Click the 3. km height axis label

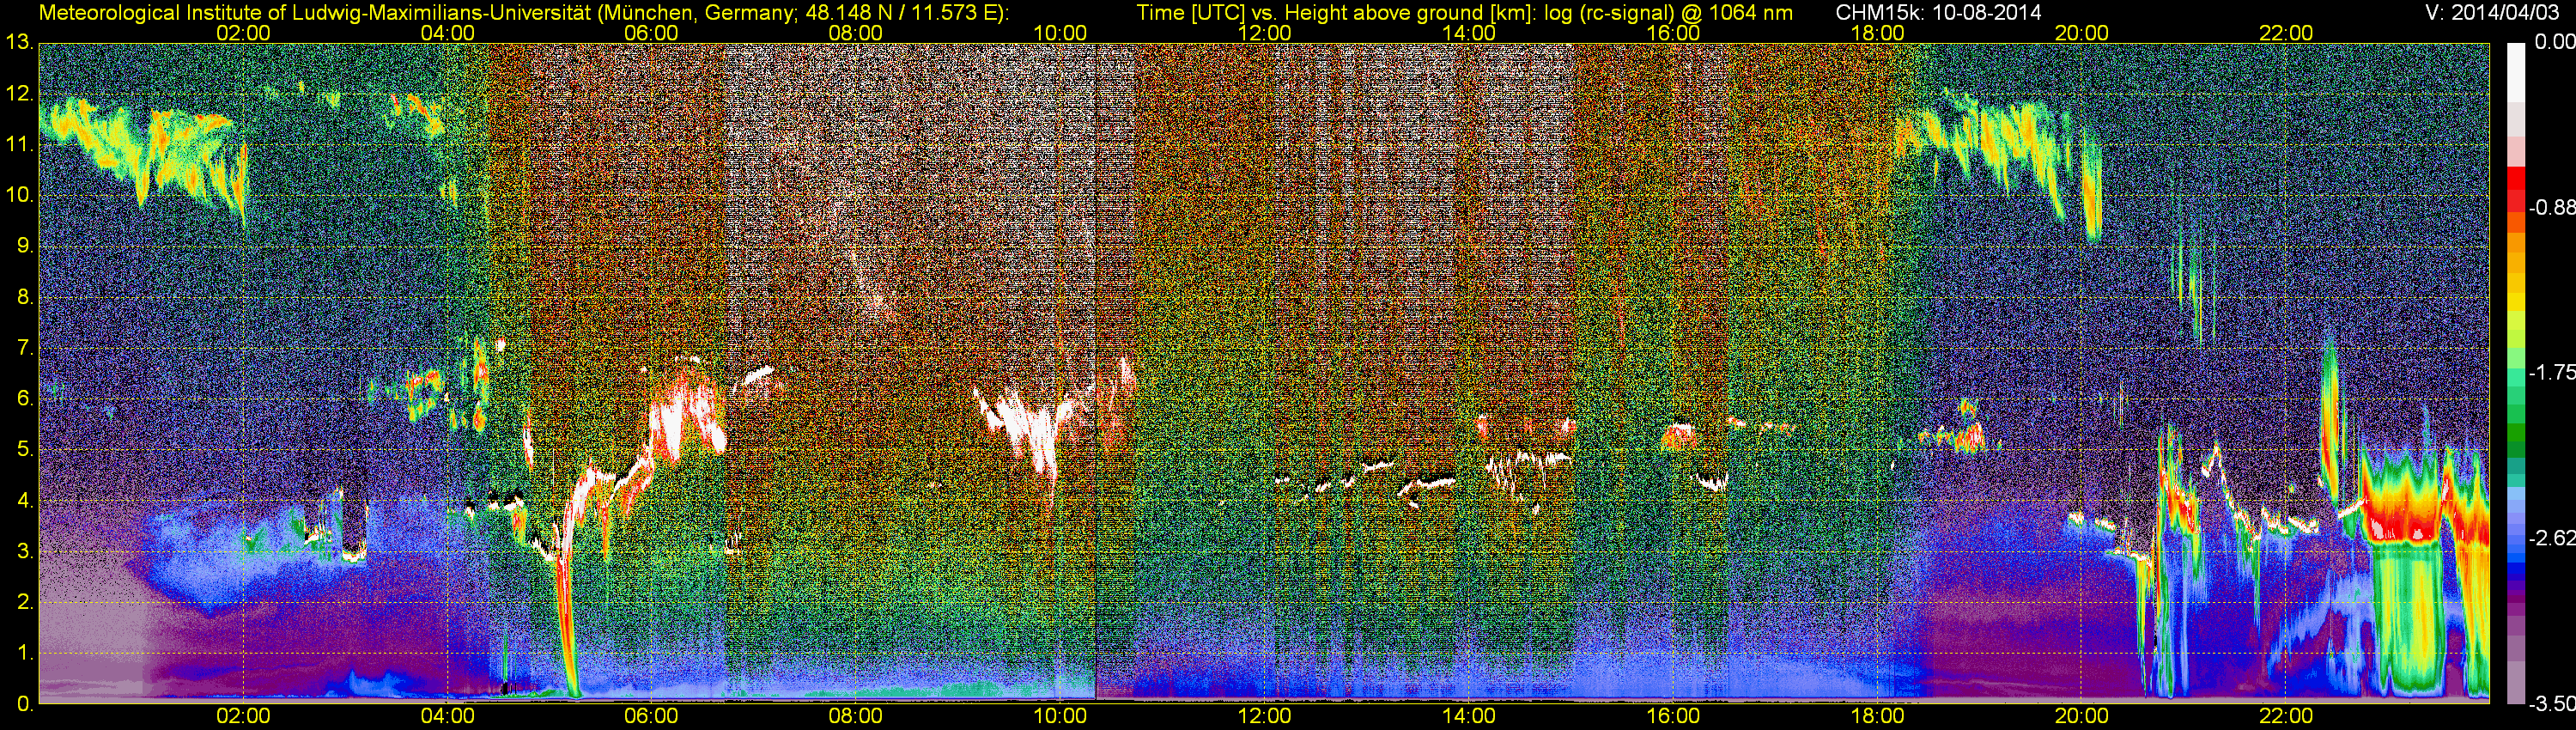(24, 551)
